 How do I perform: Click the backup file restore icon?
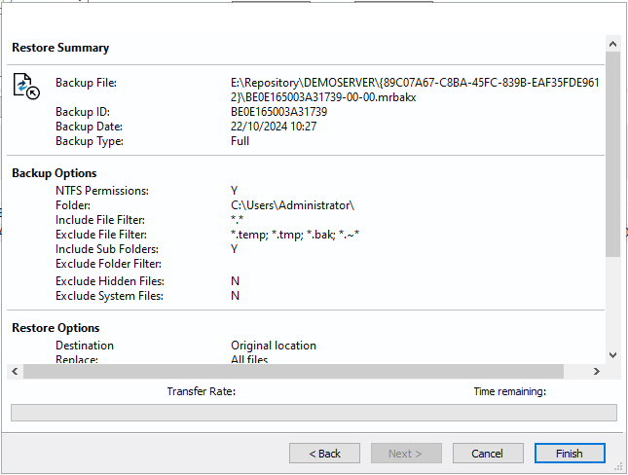click(26, 87)
